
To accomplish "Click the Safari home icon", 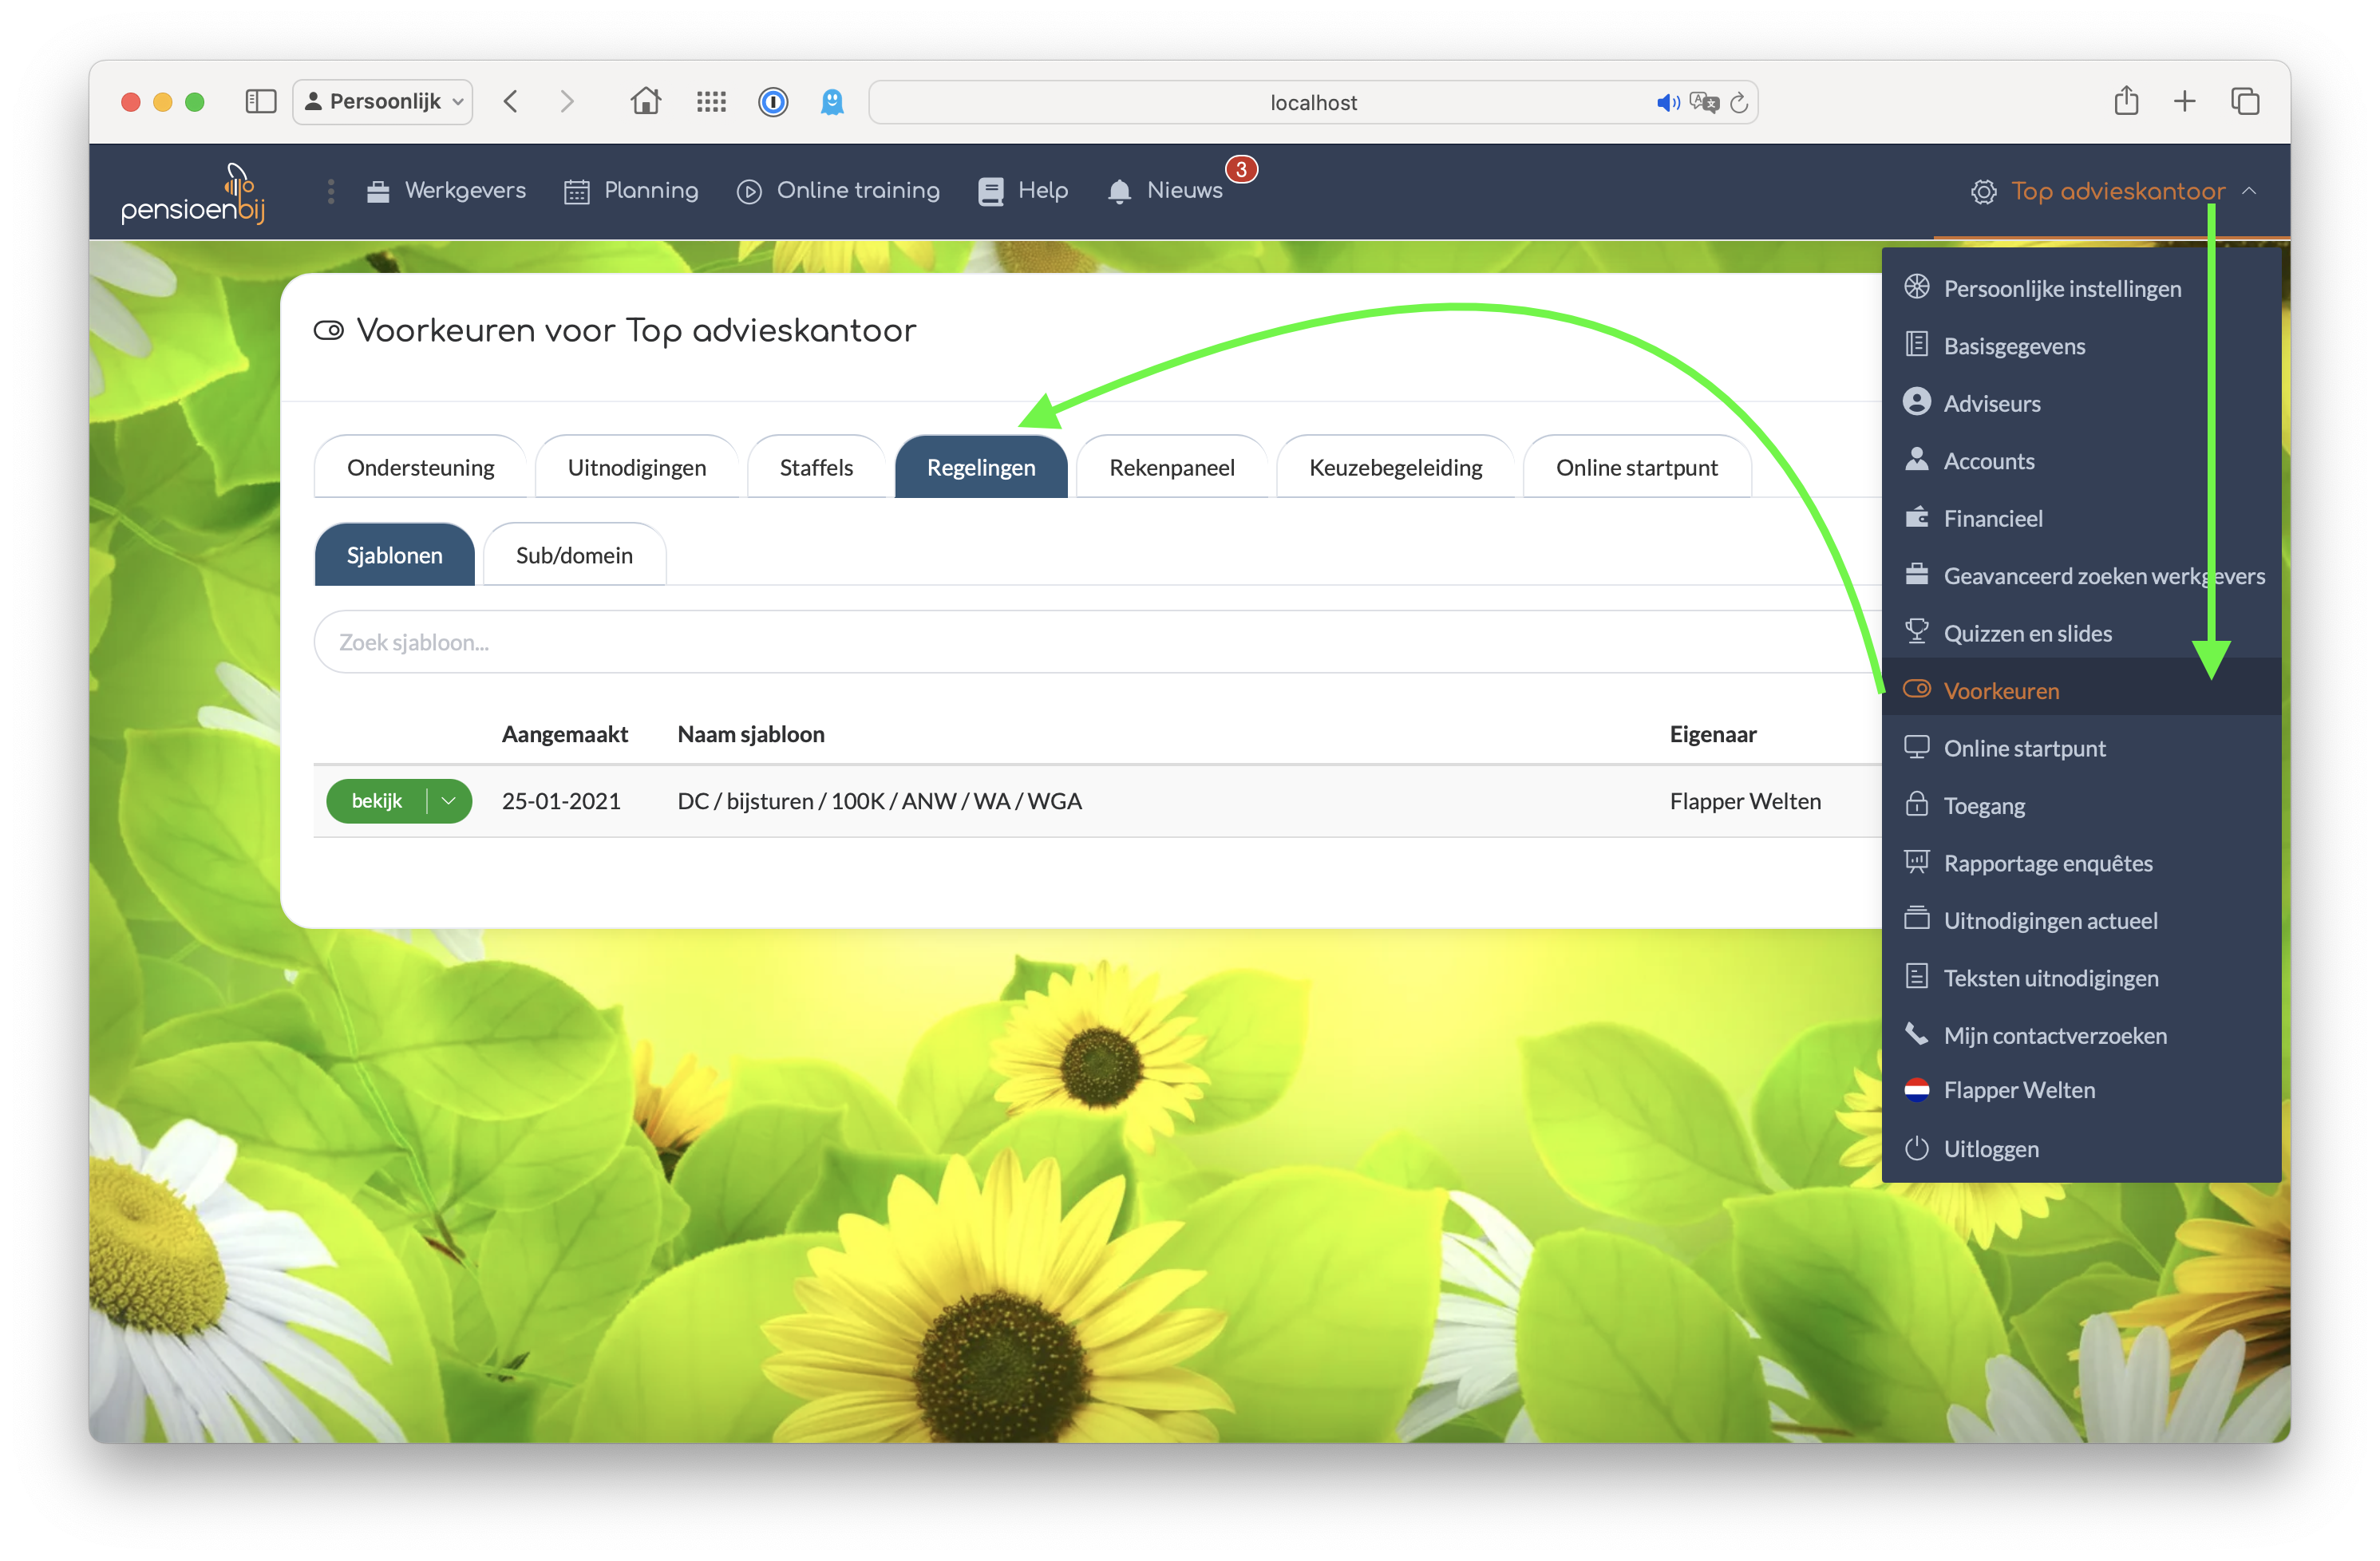I will tap(646, 101).
